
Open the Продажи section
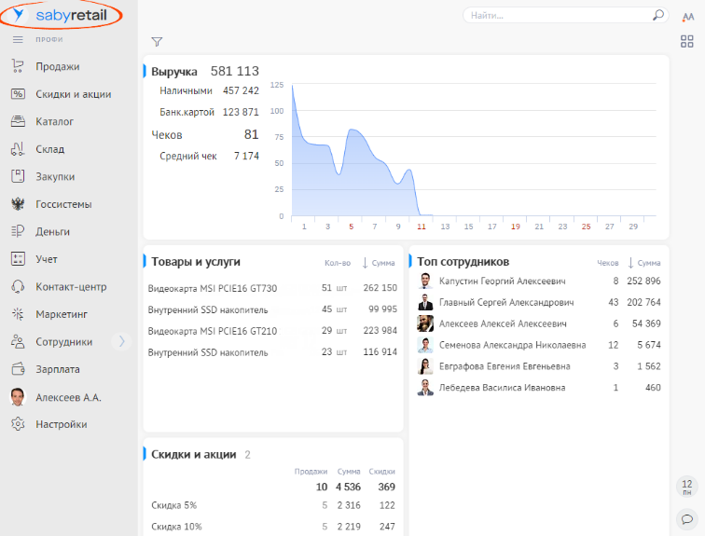(57, 67)
